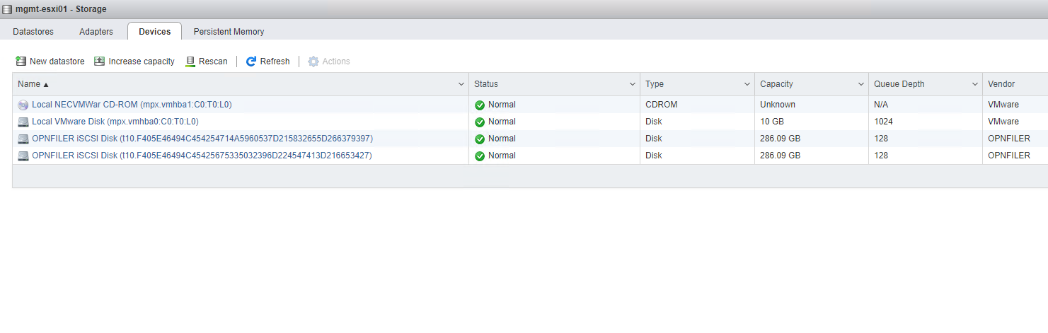Viewport: 1048px width, 333px height.
Task: Open the Queue Depth column dropdown arrow
Action: (975, 84)
